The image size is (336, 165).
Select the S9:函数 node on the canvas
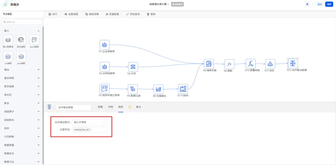(229, 64)
